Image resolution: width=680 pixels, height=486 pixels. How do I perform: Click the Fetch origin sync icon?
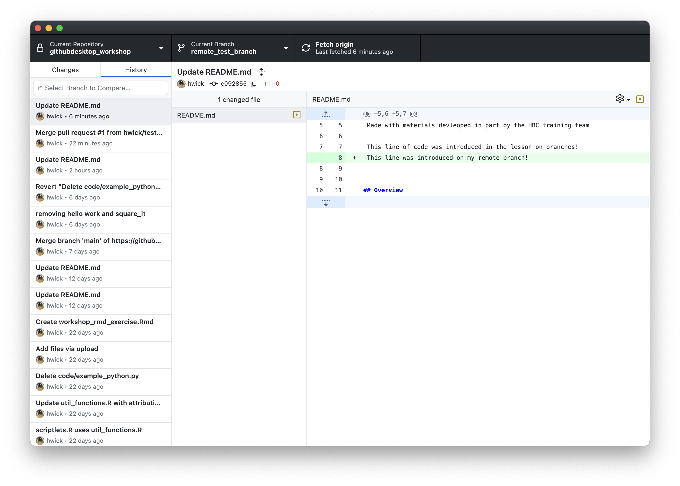tap(306, 48)
